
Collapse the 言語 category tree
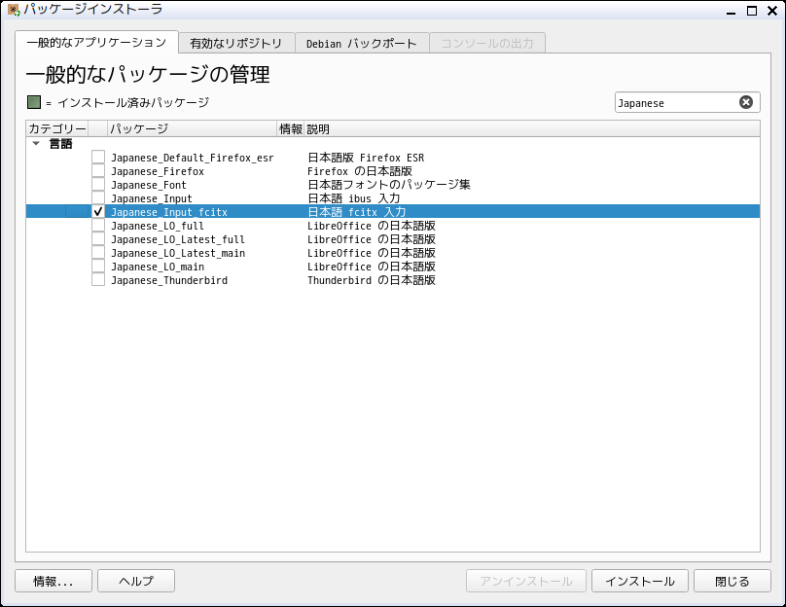point(36,144)
